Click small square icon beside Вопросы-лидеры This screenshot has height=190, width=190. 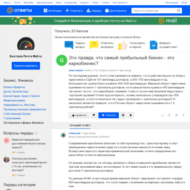coord(36,133)
